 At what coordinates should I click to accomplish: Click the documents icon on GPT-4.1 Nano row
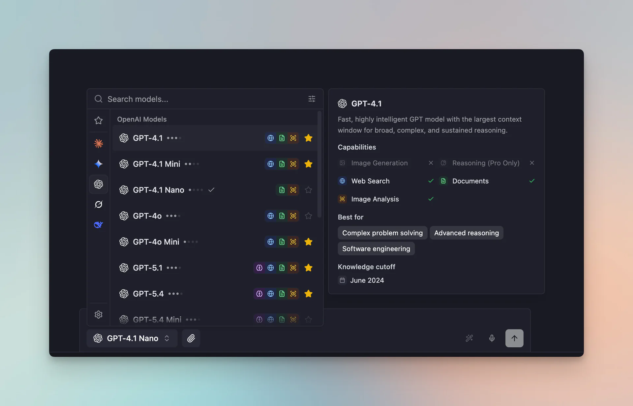pyautogui.click(x=282, y=190)
